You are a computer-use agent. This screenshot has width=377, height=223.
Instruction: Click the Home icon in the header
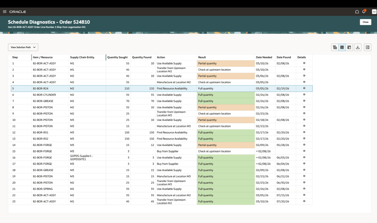(357, 11)
